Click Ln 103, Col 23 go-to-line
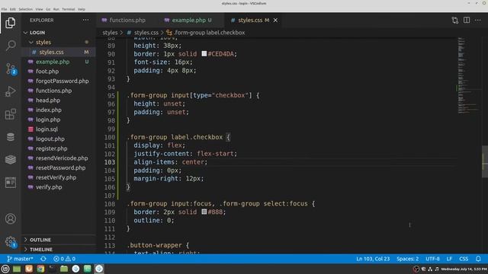The width and height of the screenshot is (488, 274). click(x=373, y=259)
